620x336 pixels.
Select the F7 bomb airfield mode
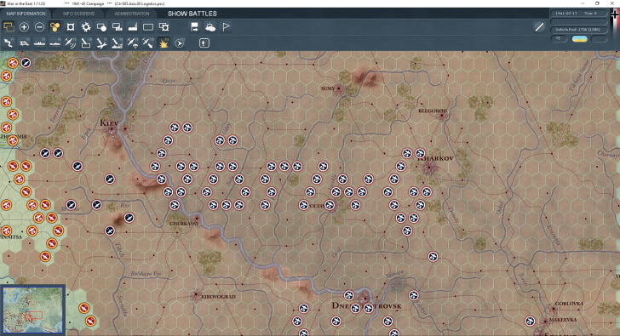[x=101, y=43]
